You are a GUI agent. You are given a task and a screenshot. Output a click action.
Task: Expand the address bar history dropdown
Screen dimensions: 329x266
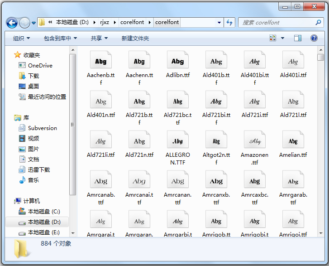219,22
